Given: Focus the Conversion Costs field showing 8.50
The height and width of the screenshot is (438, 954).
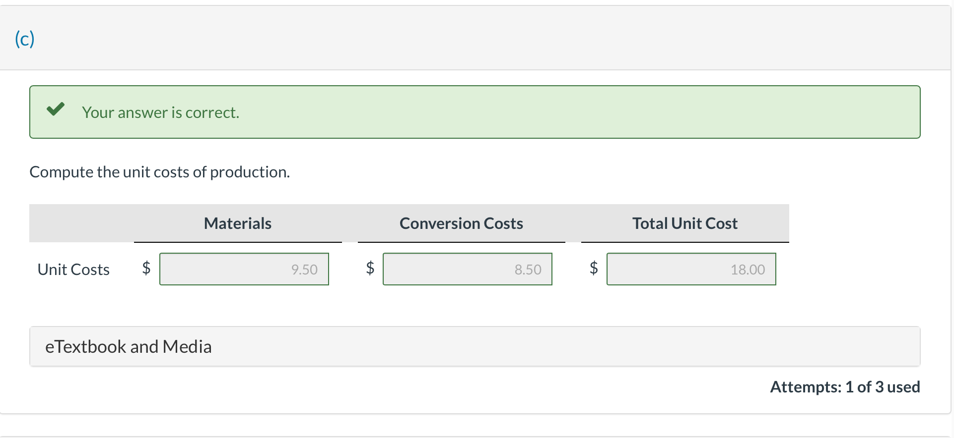Looking at the screenshot, I should 468,269.
